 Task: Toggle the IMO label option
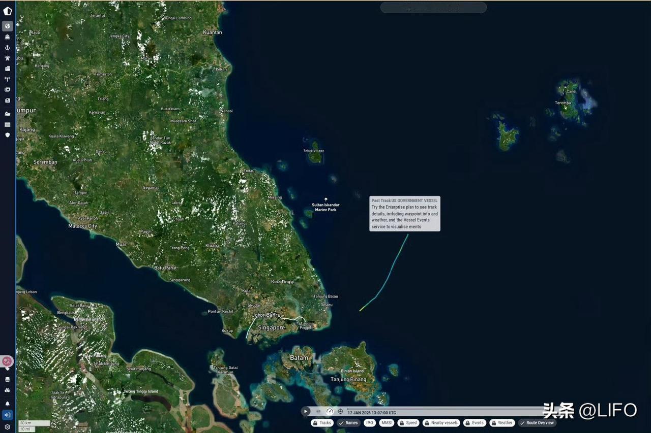370,423
